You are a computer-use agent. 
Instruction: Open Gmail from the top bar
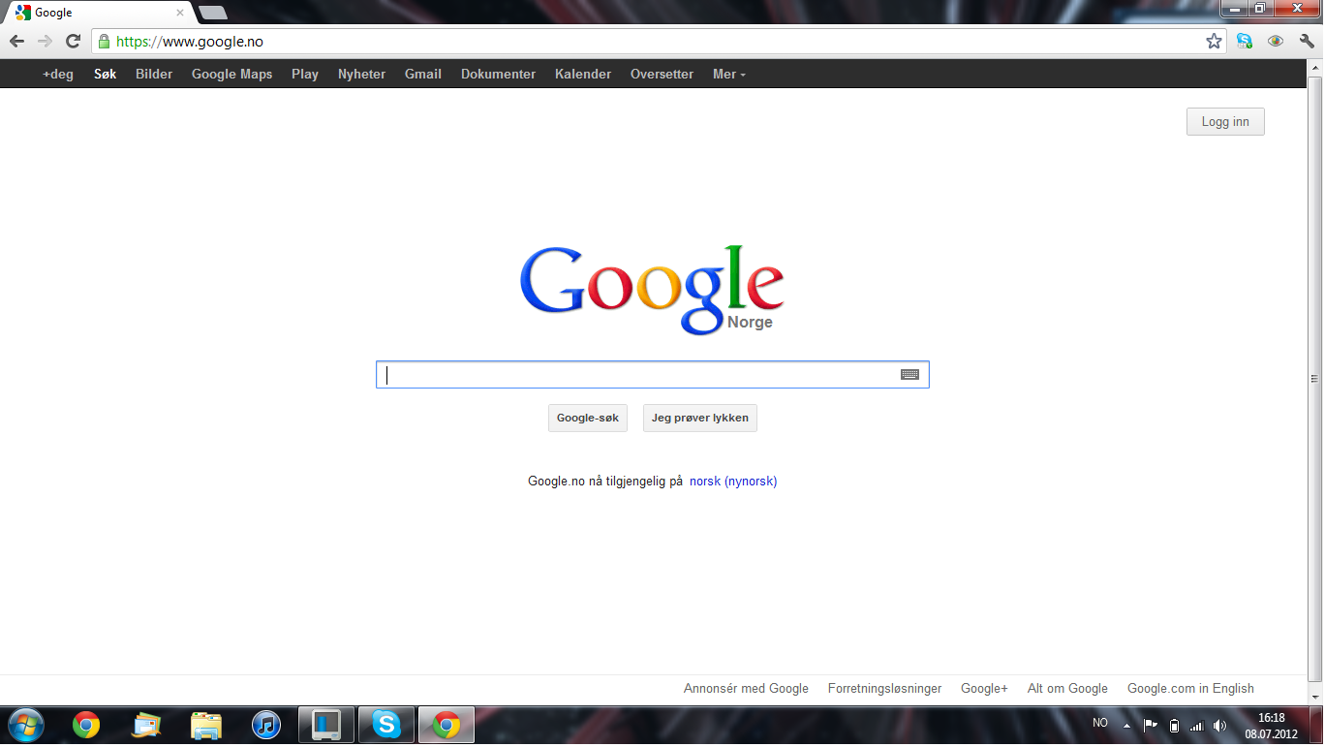[x=423, y=74]
